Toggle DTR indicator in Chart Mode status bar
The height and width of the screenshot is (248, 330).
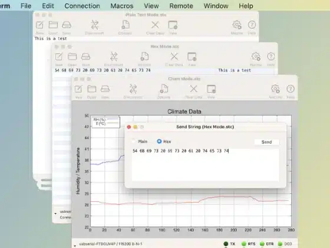(x=262, y=244)
